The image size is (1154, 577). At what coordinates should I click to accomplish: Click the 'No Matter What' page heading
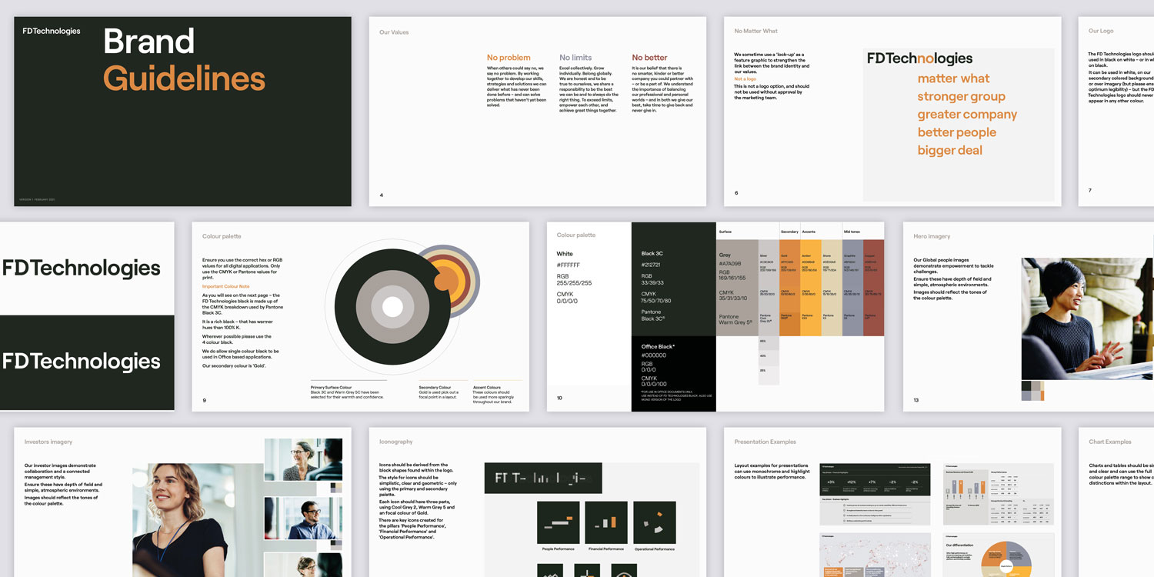pos(755,32)
